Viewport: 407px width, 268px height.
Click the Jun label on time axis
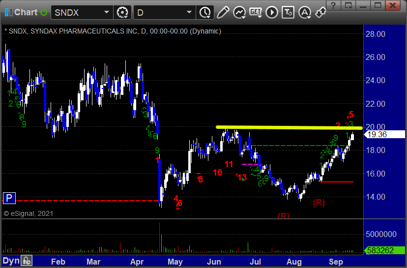point(214,262)
